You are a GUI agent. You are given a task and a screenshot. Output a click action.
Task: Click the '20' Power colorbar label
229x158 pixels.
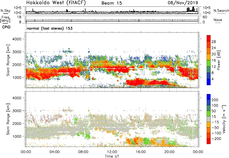tap(214, 54)
